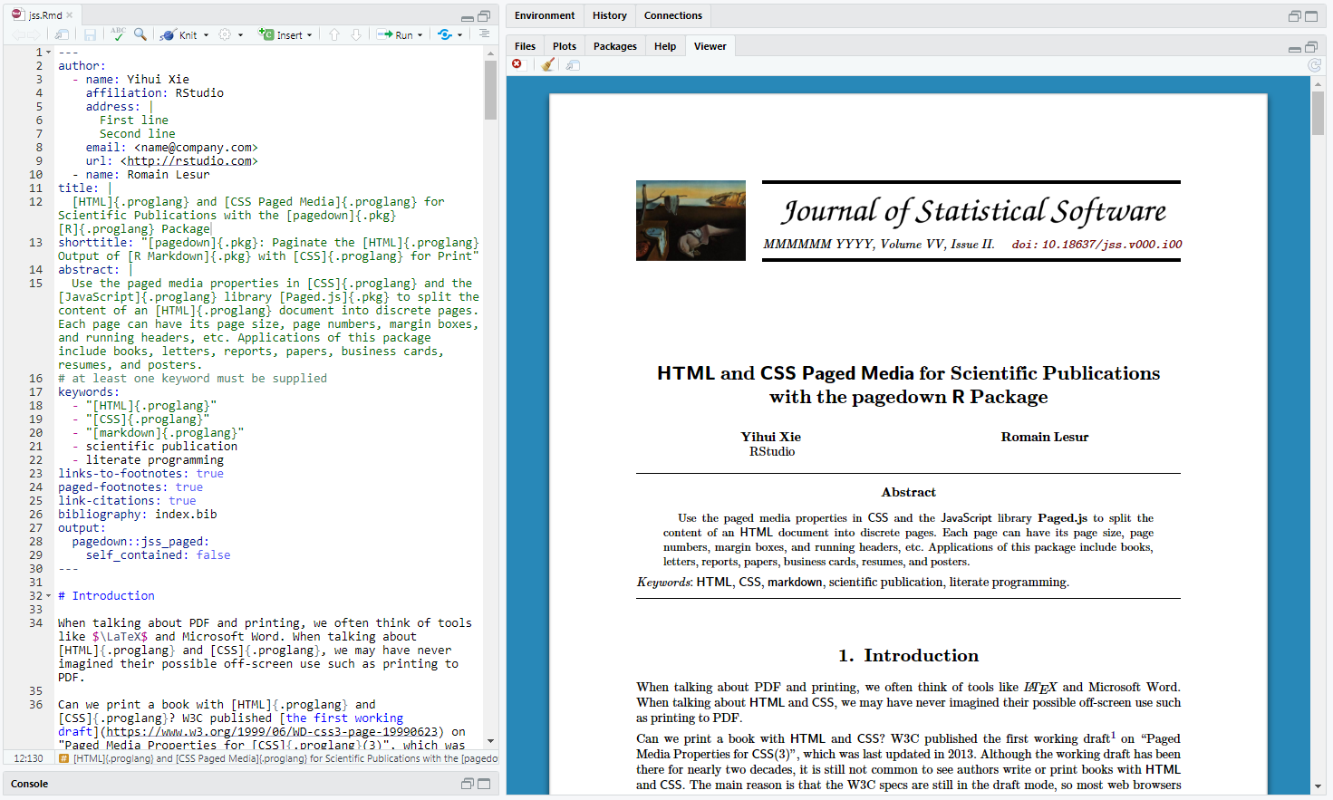Click the Journal of Statistical Software logo image

pos(691,220)
